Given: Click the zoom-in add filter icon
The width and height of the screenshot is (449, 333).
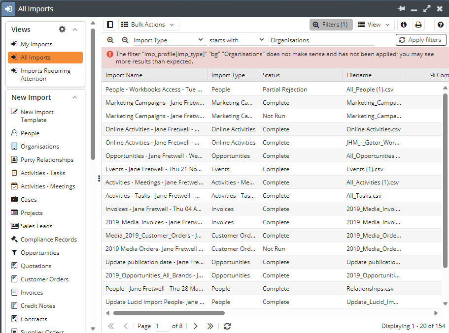Looking at the screenshot, I should click(110, 40).
